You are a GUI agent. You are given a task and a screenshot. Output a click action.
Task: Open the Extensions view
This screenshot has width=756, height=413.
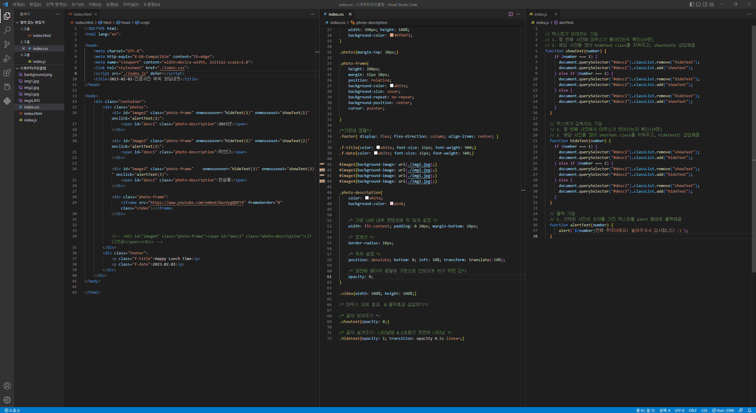[7, 73]
